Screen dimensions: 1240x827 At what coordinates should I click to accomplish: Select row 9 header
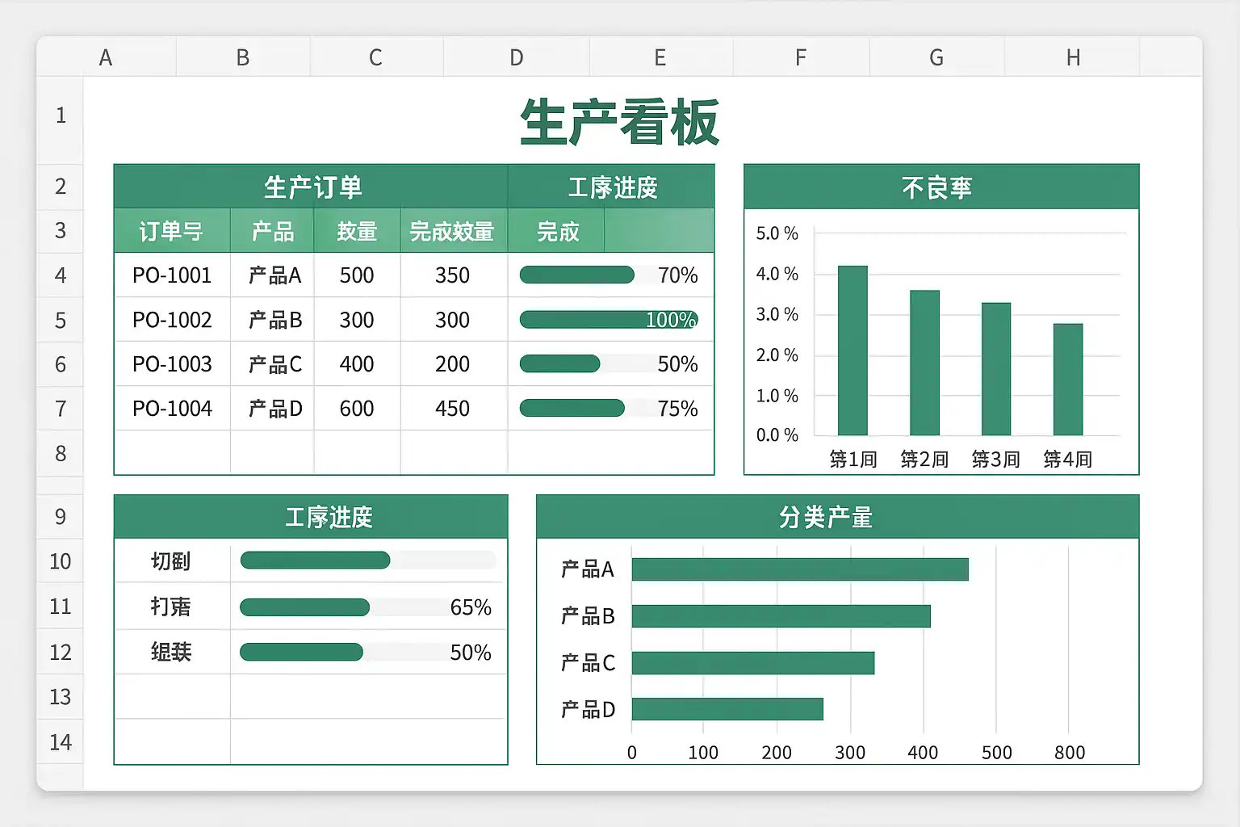click(61, 517)
